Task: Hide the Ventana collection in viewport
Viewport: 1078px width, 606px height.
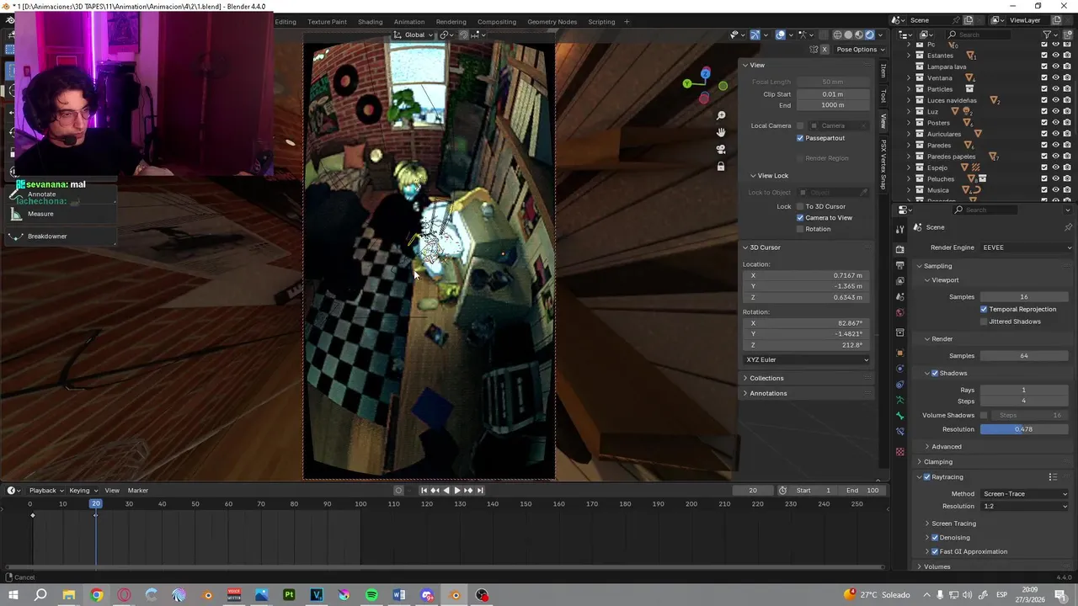Action: 1055,78
